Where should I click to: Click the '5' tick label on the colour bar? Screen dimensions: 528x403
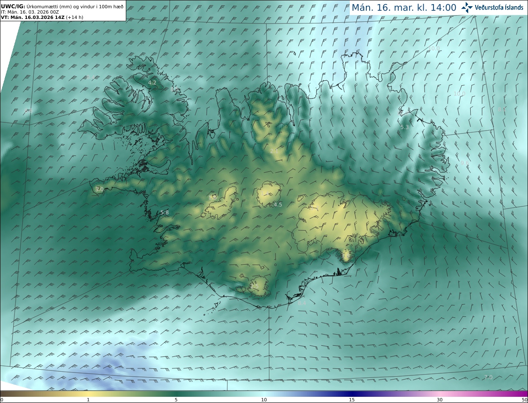176,400
